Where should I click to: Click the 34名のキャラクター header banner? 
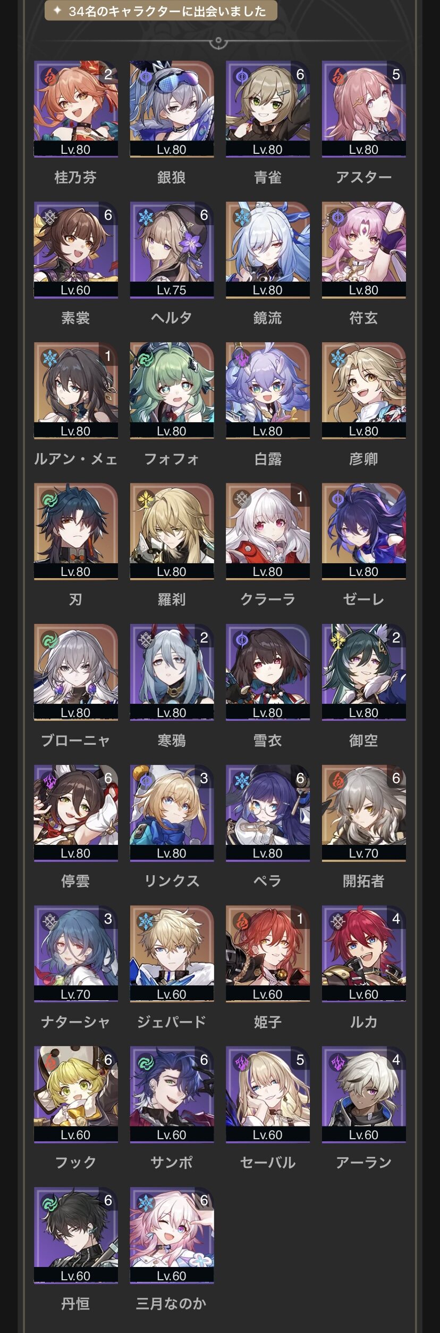161,11
